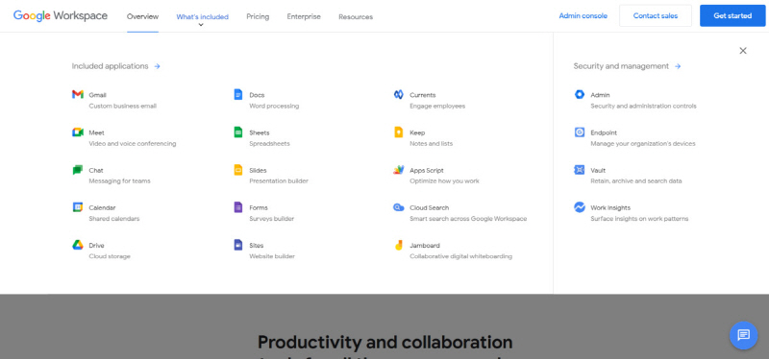Screen dimensions: 769x359
Task: Go to the Pricing menu item
Action: (258, 16)
